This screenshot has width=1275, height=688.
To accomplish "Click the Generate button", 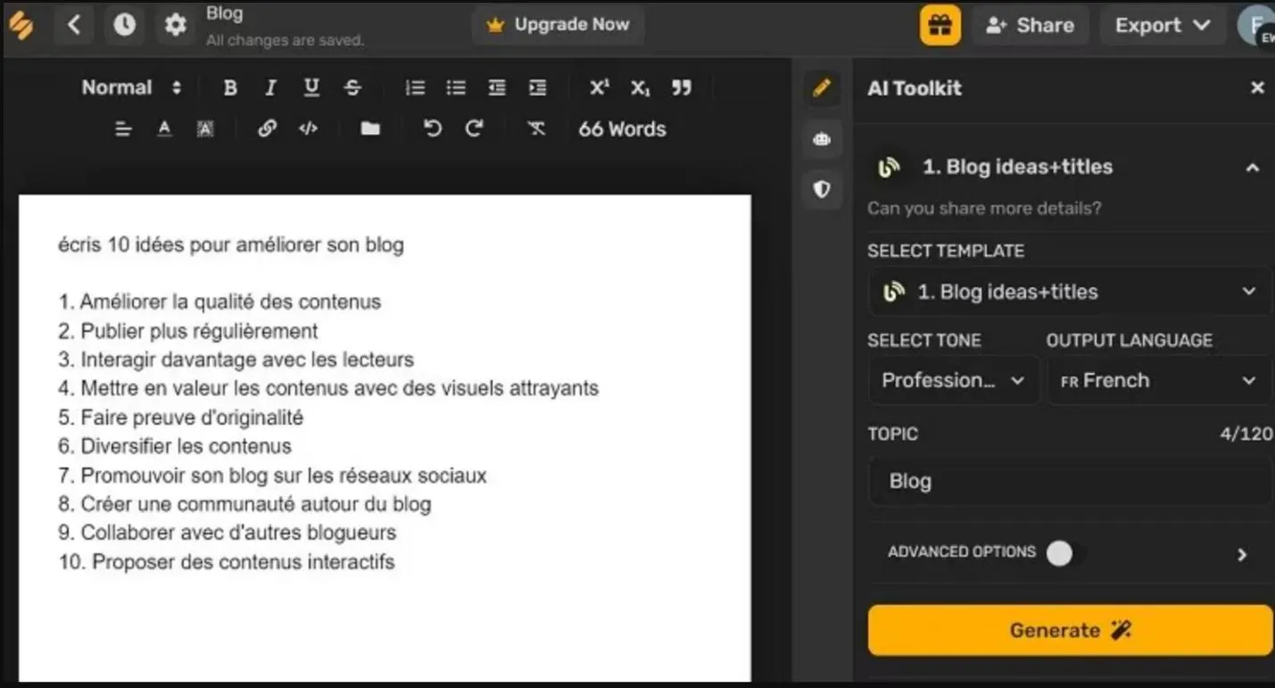I will (x=1067, y=629).
